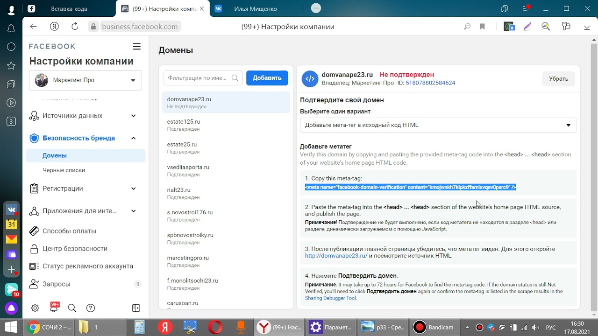Click the search magnifier in sidebar footer
This screenshot has height=336, width=598.
[72, 308]
